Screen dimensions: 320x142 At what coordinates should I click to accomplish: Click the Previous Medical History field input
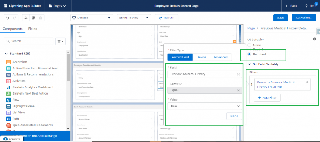click(x=205, y=74)
